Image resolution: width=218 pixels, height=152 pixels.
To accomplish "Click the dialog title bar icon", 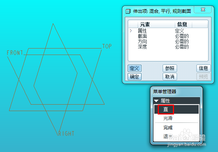I will pos(128,11).
